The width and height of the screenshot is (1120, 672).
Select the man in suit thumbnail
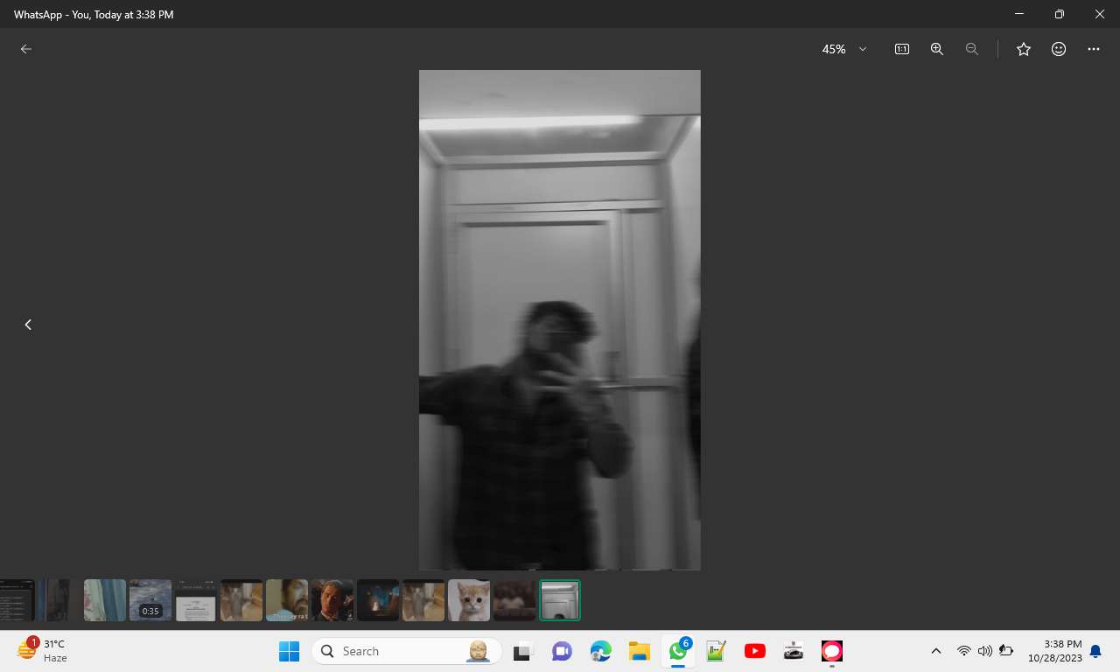click(332, 600)
